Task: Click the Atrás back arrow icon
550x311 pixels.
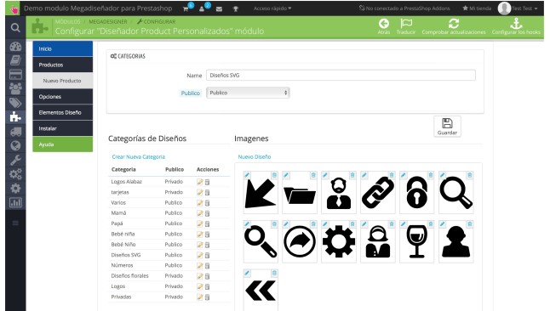Action: [384, 24]
